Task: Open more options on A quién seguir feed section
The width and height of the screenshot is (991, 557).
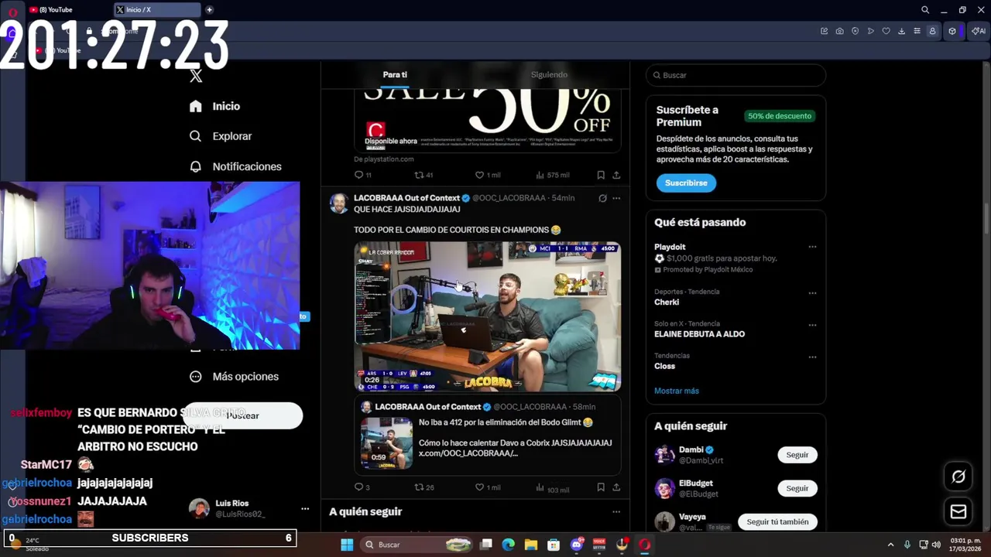Action: pos(616,511)
